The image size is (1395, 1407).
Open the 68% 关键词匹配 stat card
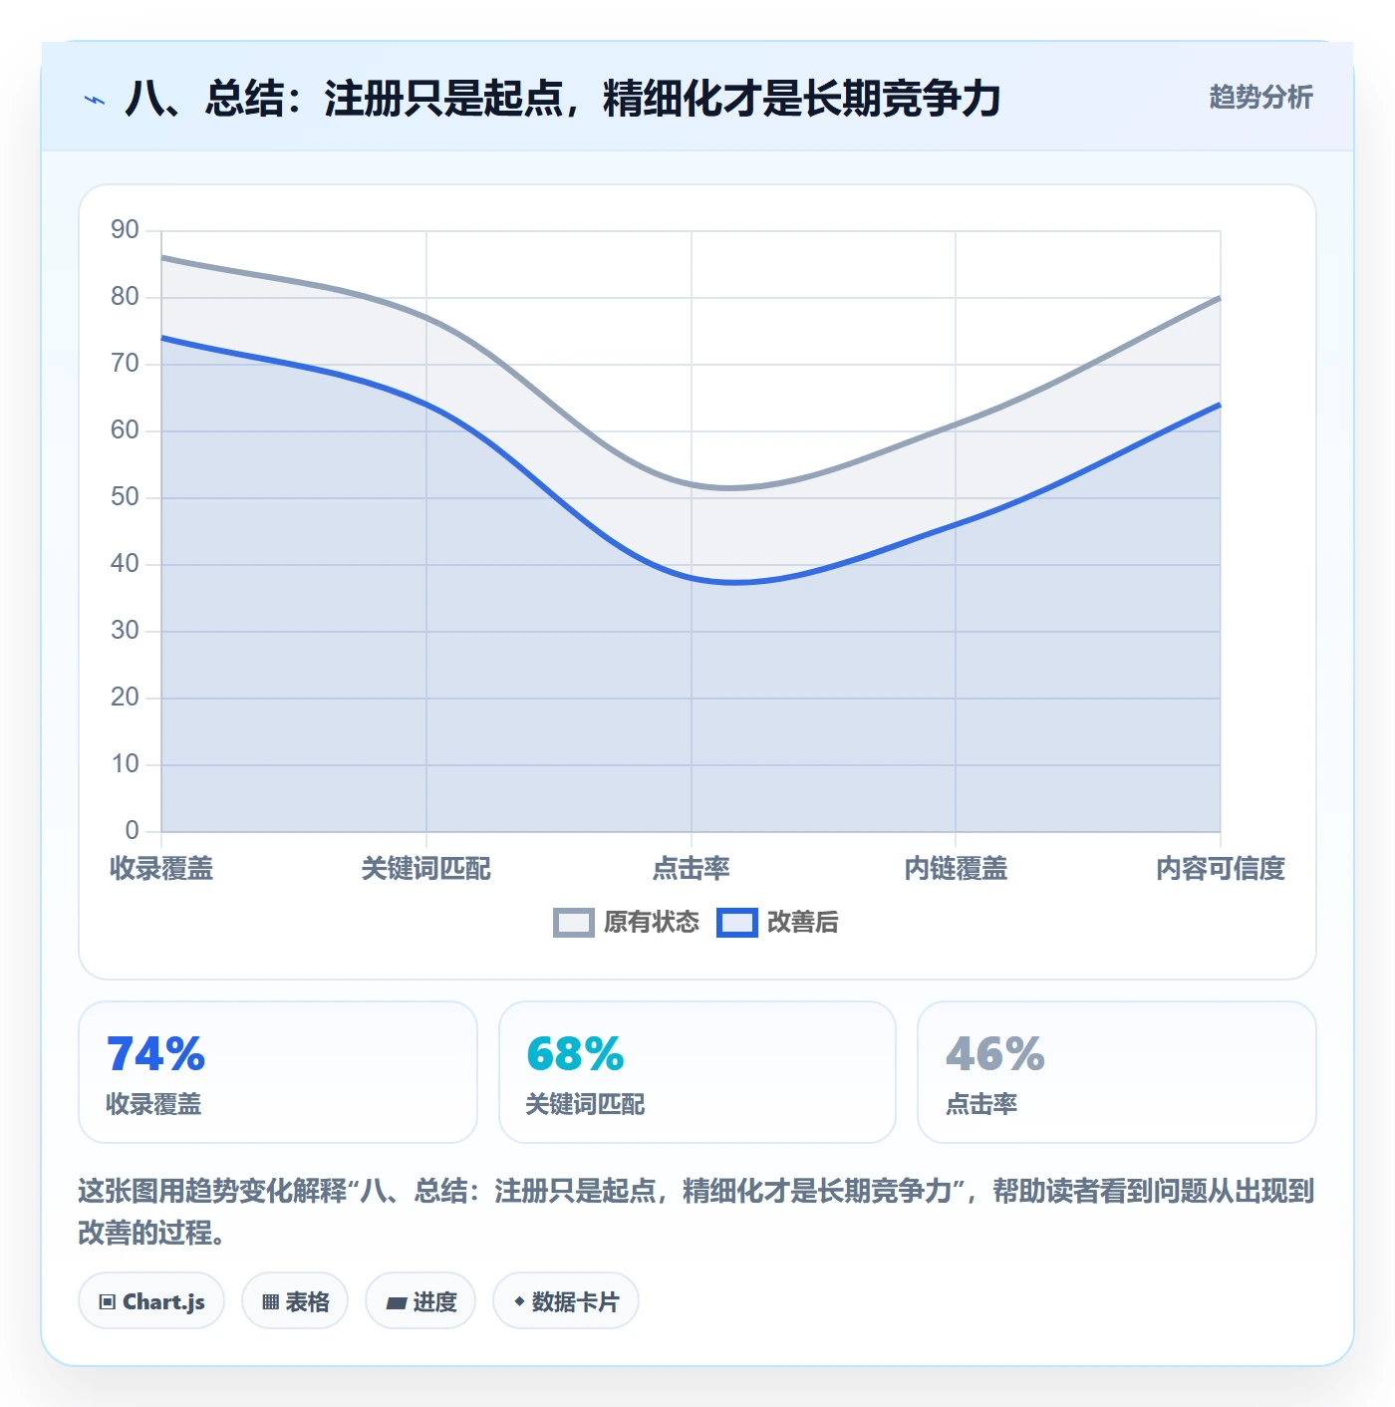[697, 1072]
